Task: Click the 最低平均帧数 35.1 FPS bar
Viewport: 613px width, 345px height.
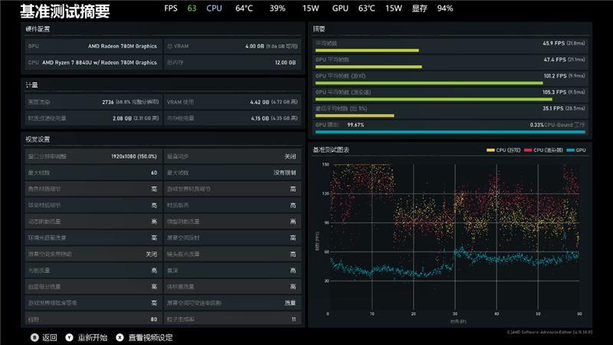Action: [355, 116]
